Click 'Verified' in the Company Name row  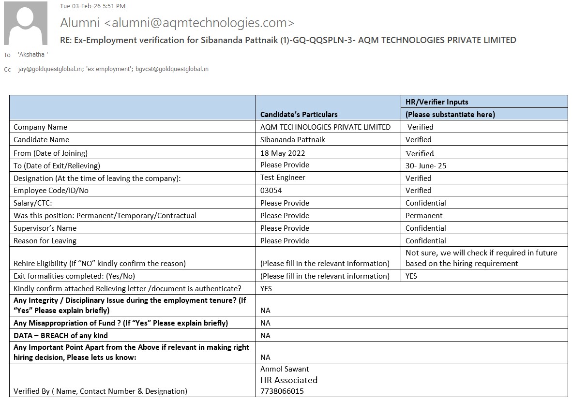(x=420, y=127)
